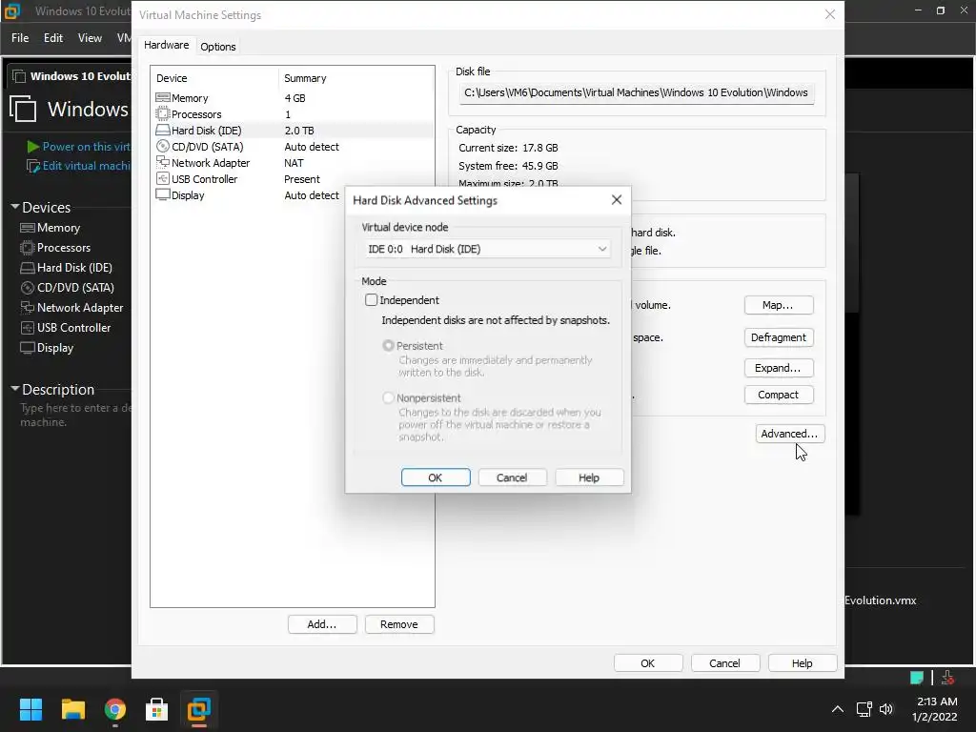Screen dimensions: 976x732
Task: Click the taskbar clock showing 2:13 AM
Action: tap(935, 709)
